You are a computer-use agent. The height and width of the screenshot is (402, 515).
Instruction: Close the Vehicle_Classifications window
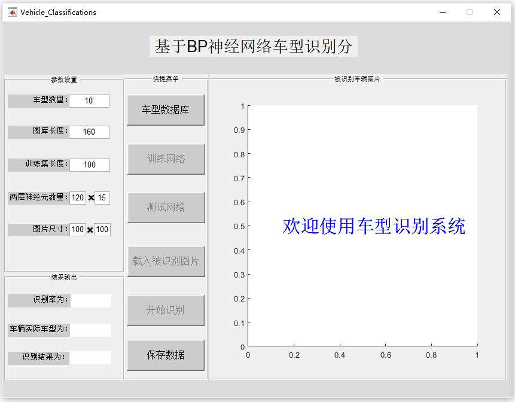point(497,12)
